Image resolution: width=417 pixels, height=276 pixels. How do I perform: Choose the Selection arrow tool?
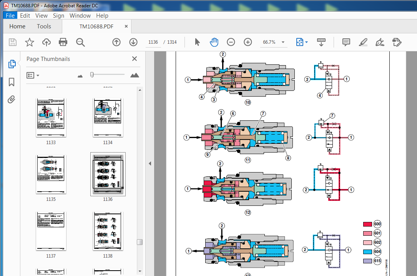[197, 42]
